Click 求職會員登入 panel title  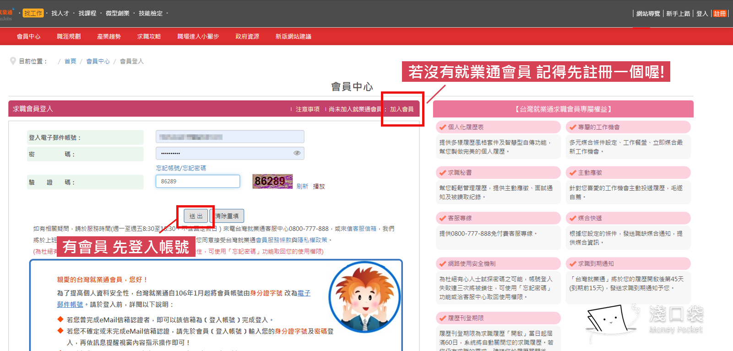pyautogui.click(x=33, y=109)
